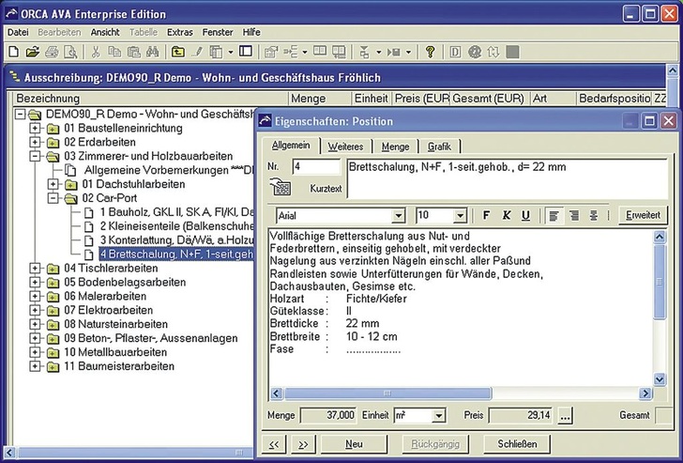Click the boxed D toolbar icon

point(455,52)
